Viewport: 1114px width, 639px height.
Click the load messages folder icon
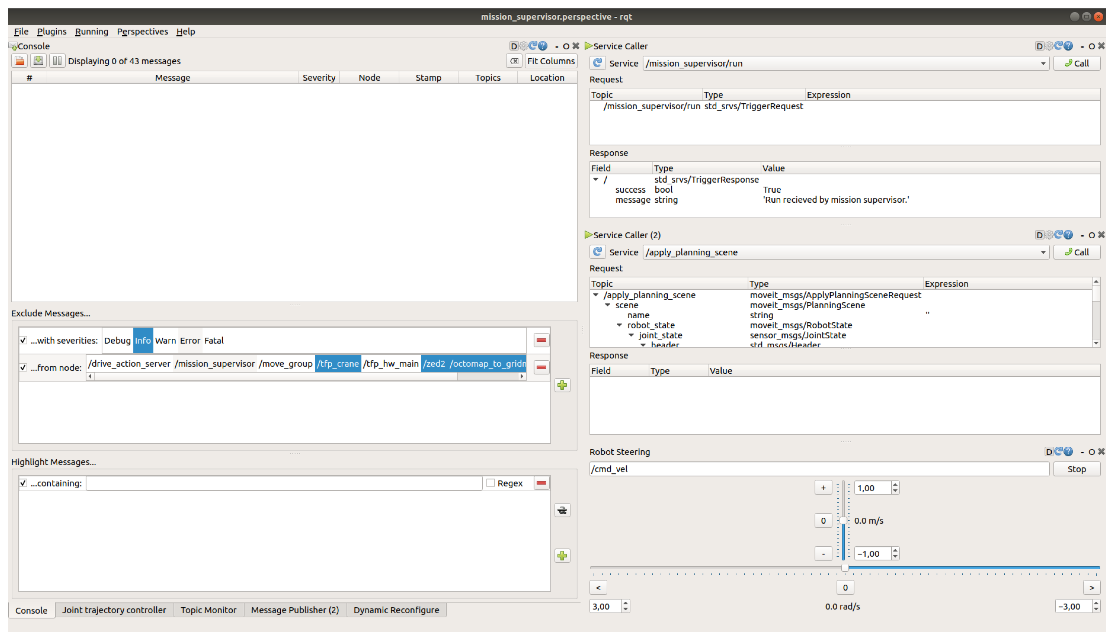pyautogui.click(x=19, y=61)
